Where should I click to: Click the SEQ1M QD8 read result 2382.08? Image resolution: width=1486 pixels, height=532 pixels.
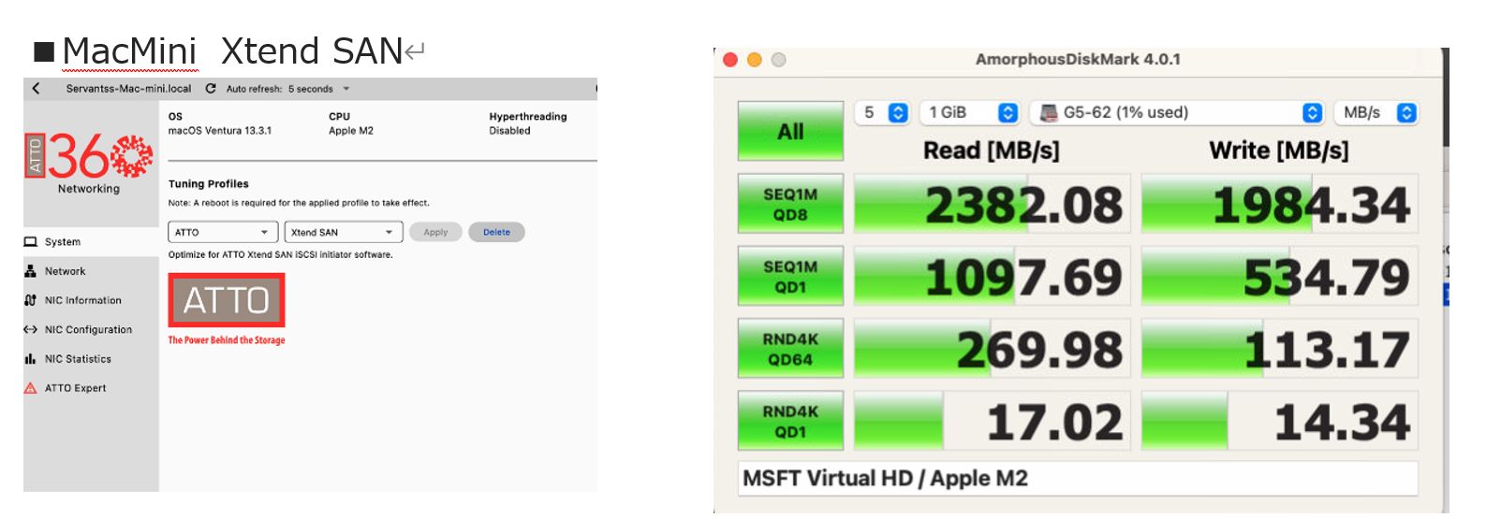(992, 204)
